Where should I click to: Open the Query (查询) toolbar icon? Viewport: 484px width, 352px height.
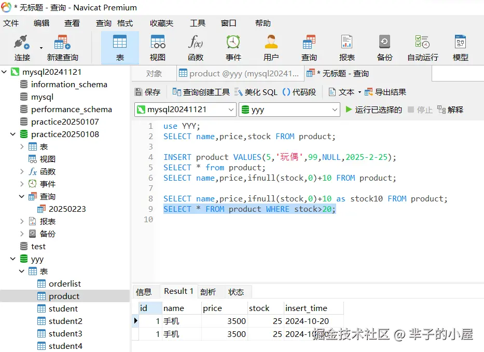coord(309,48)
